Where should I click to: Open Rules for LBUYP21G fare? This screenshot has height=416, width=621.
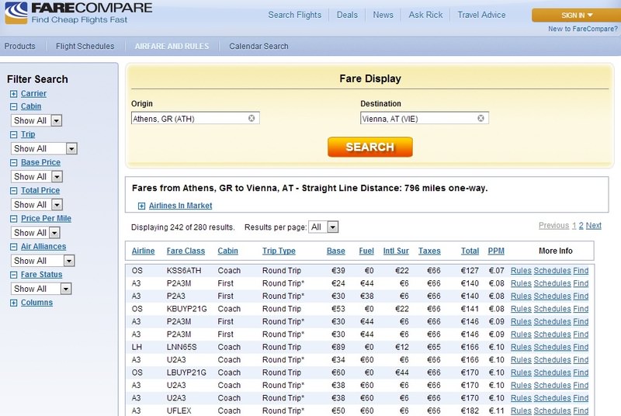(521, 373)
